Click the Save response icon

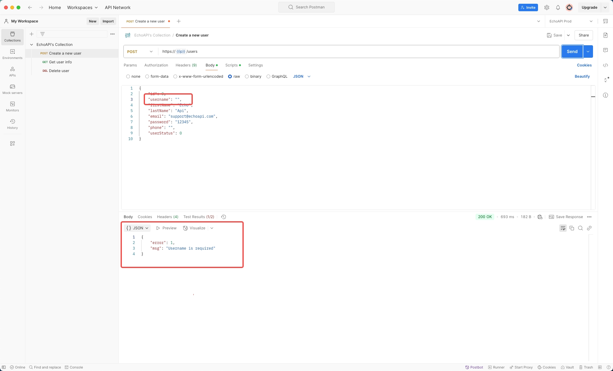(551, 217)
